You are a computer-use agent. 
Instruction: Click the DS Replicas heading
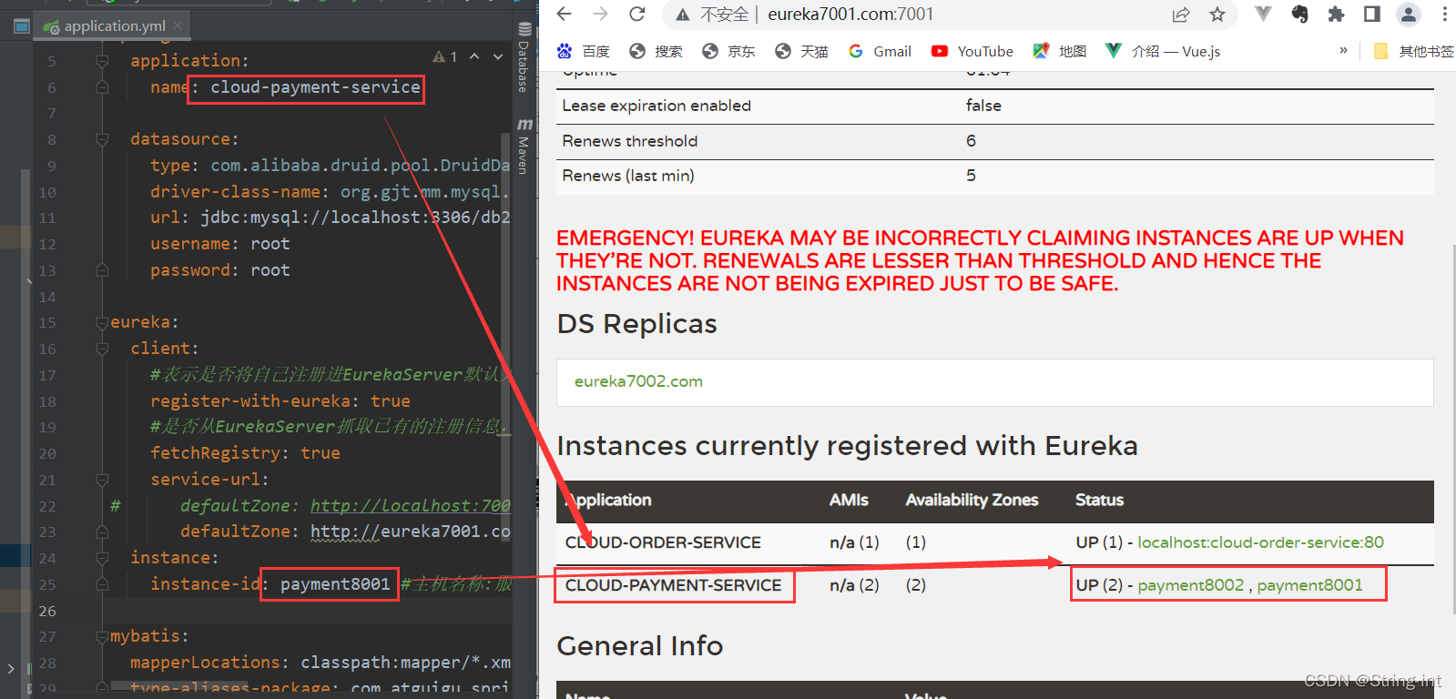click(x=636, y=324)
